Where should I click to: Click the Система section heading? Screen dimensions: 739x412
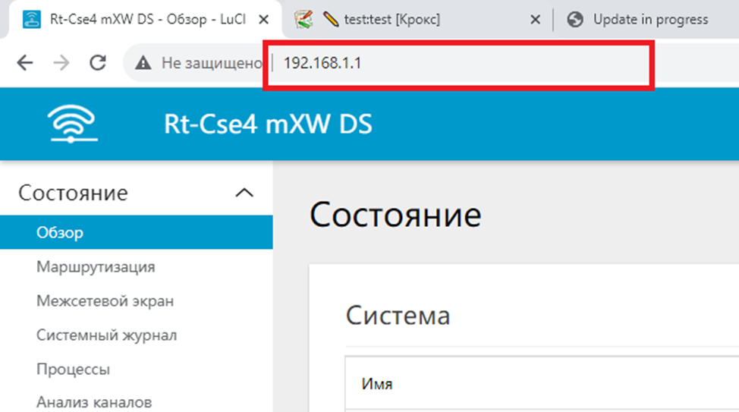click(x=398, y=316)
